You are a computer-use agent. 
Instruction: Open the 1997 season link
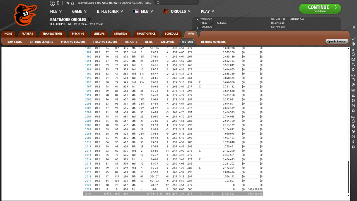point(88,87)
